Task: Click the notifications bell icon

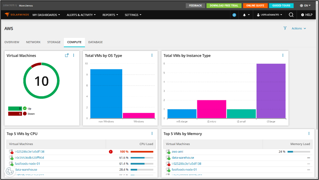Action: [x=244, y=15]
